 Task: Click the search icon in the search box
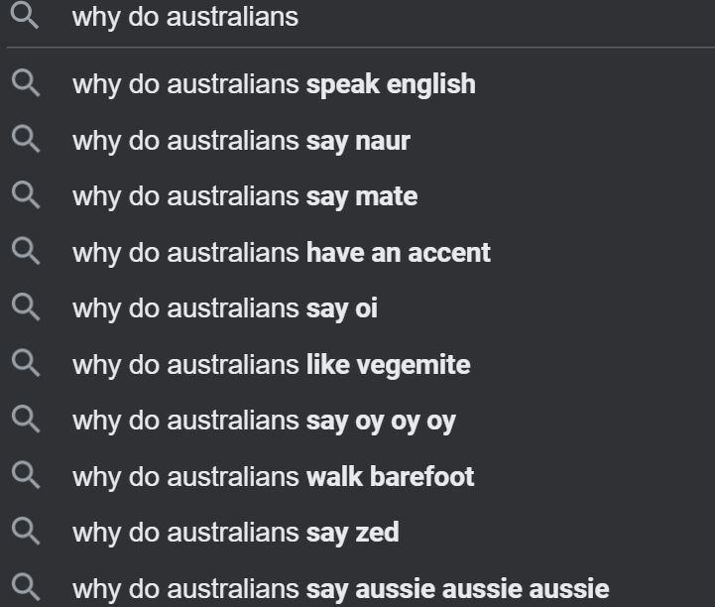point(25,16)
